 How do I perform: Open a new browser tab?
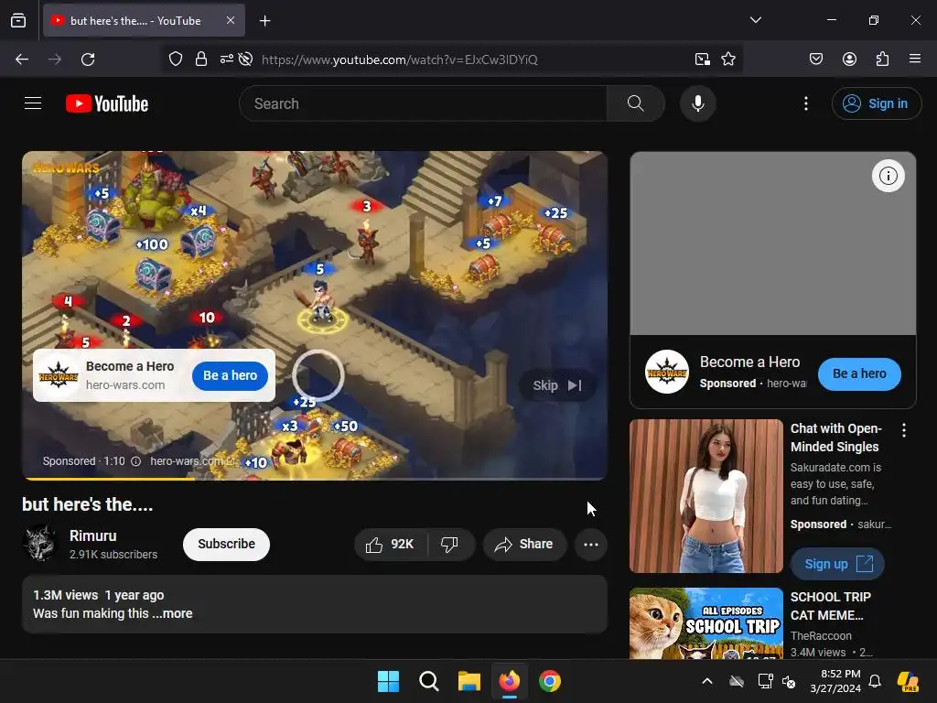tap(264, 21)
